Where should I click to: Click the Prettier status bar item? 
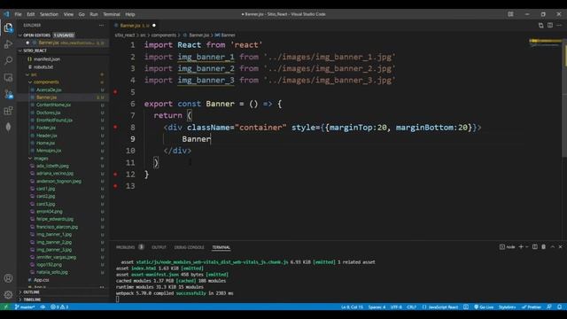click(532, 307)
